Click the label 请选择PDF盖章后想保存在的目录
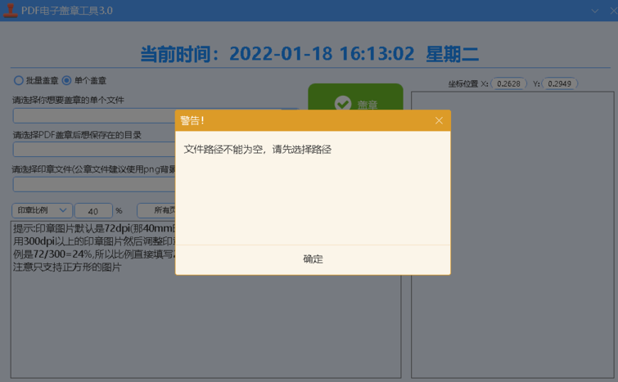 (77, 135)
